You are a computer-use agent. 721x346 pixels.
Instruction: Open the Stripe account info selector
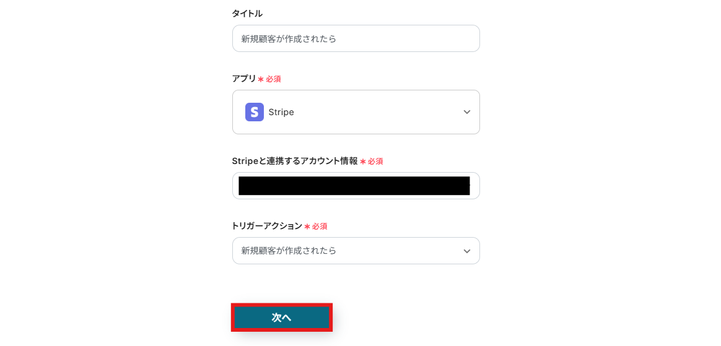tap(356, 186)
